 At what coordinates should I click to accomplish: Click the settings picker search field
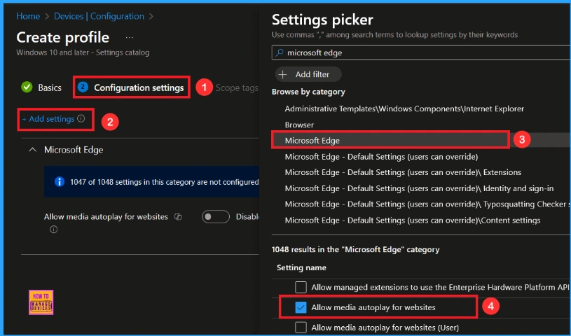click(421, 52)
